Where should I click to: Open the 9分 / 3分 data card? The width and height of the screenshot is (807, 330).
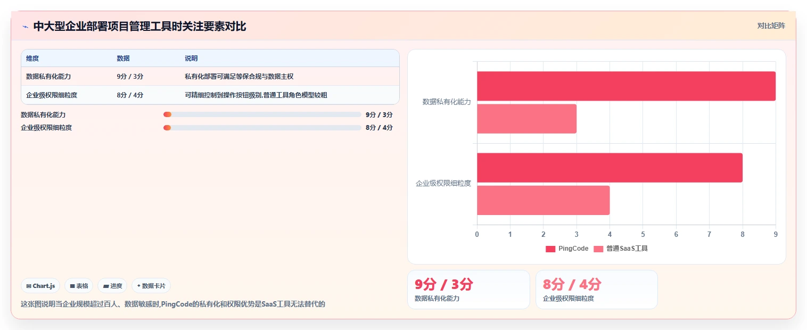tap(468, 290)
